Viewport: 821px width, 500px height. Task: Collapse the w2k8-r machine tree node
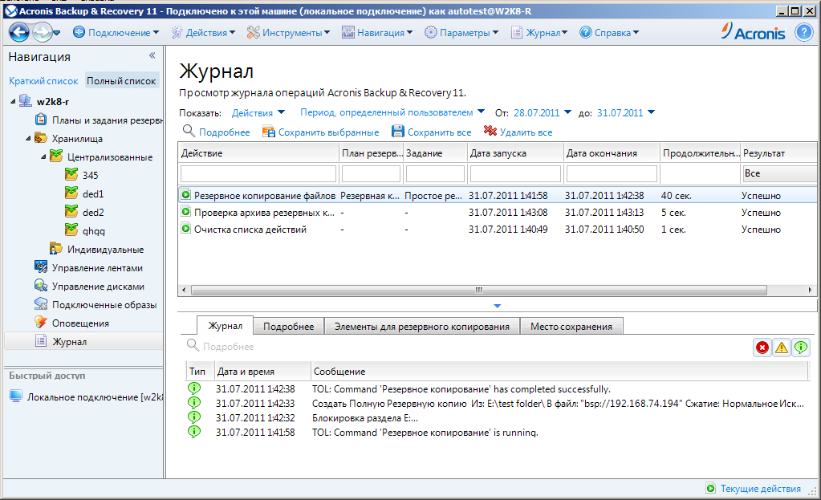[13, 102]
